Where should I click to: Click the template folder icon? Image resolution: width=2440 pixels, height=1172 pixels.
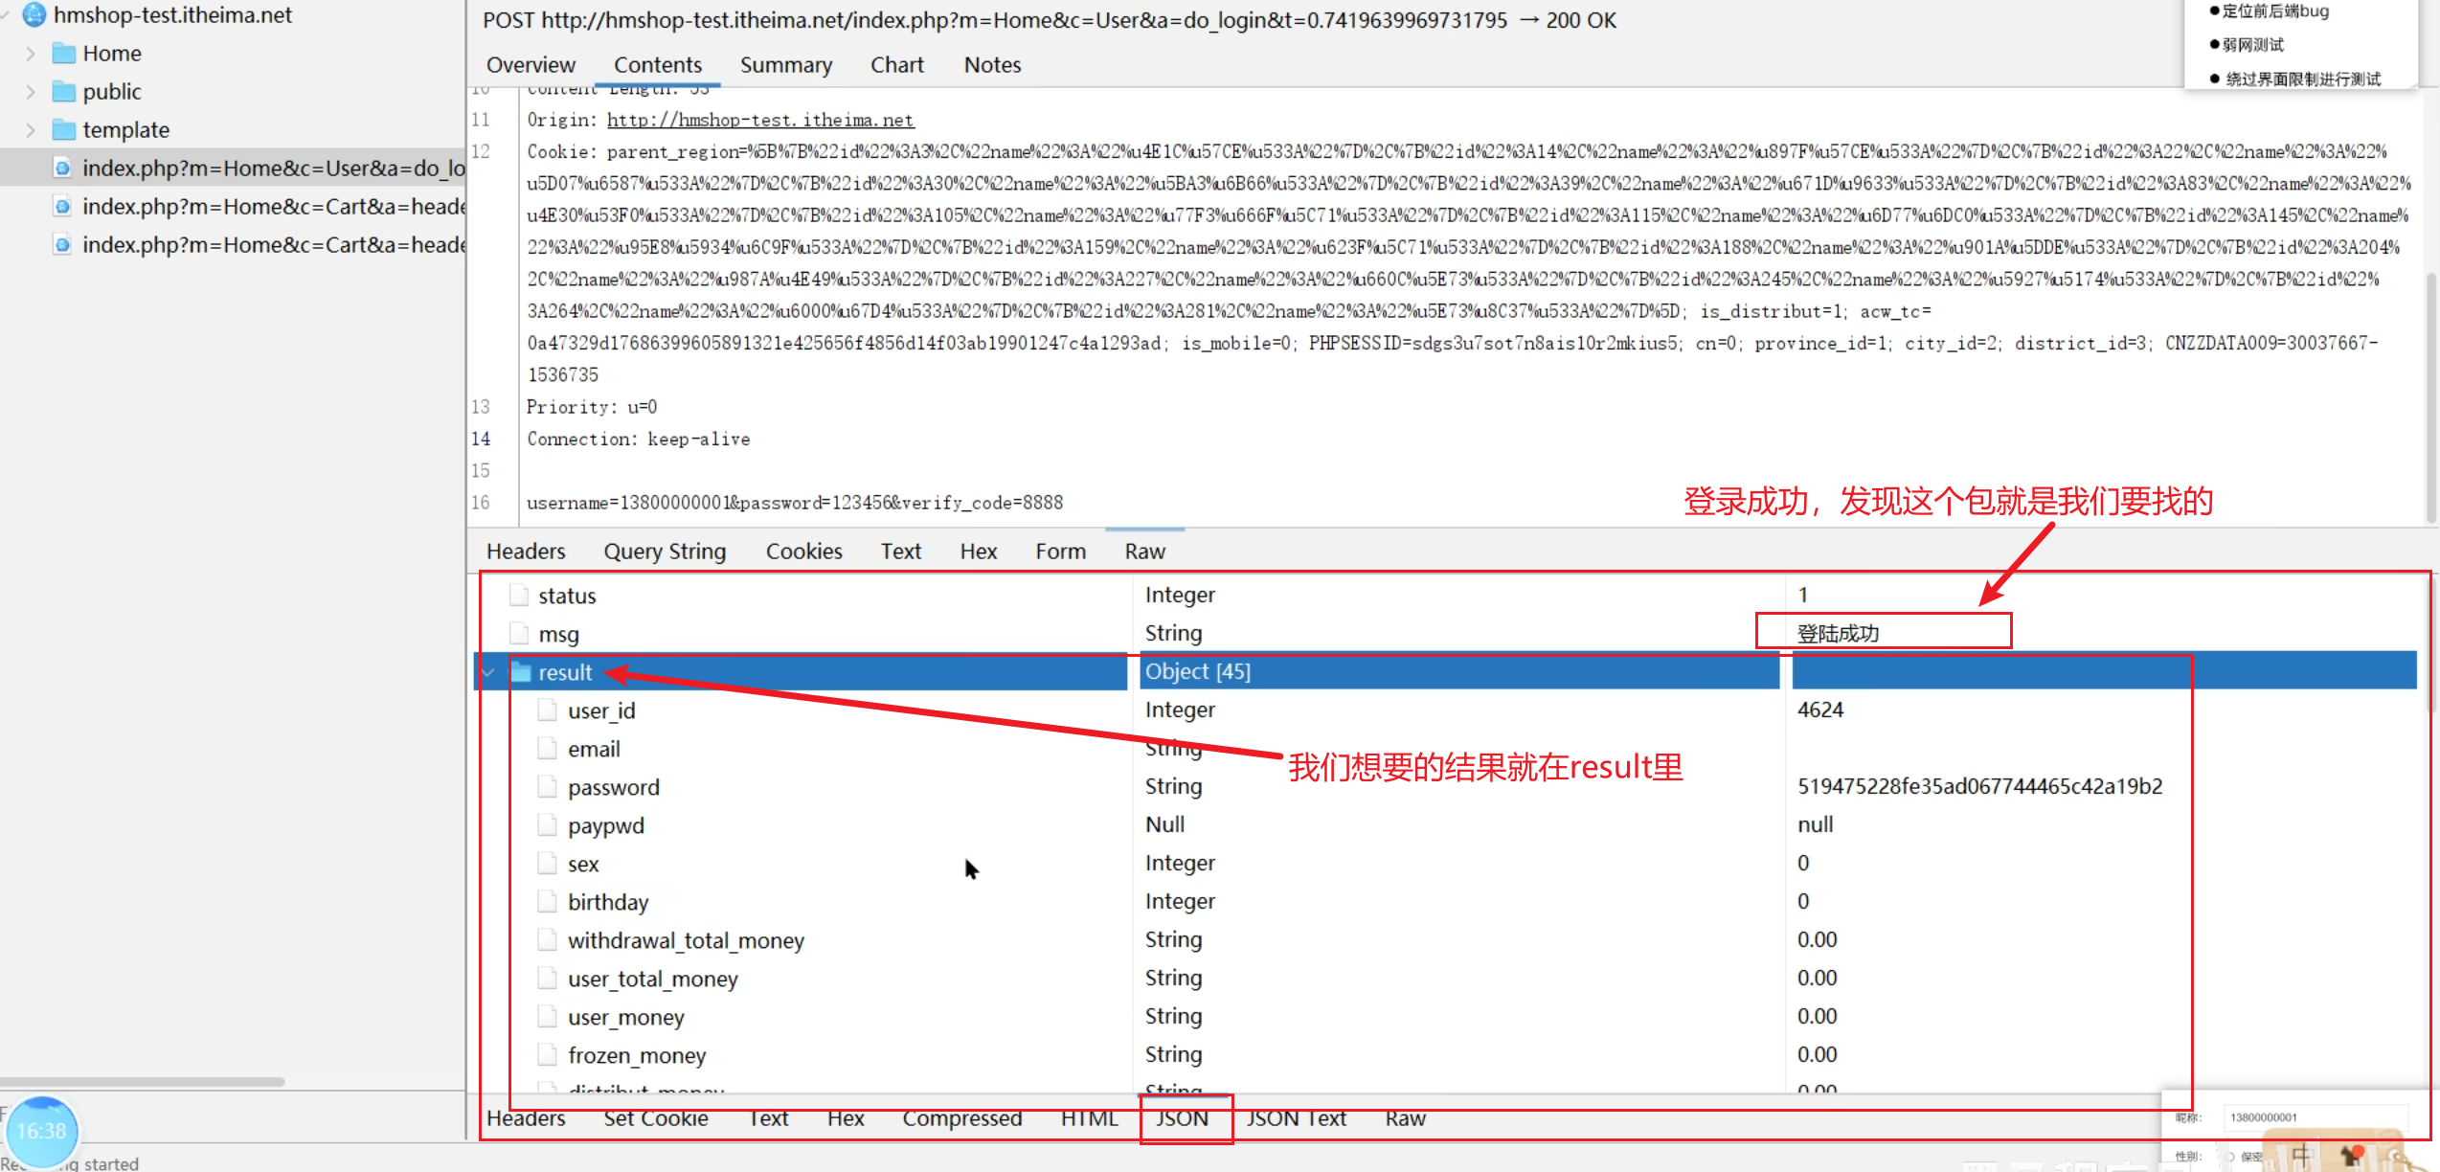[64, 130]
